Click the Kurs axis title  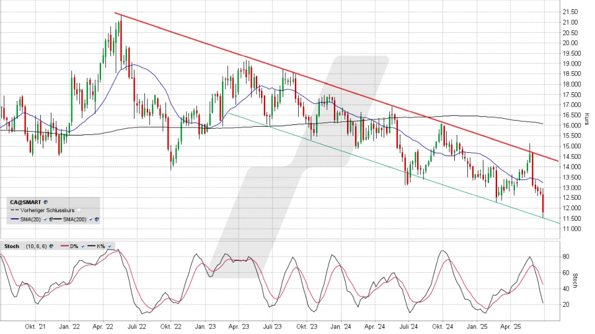586,119
